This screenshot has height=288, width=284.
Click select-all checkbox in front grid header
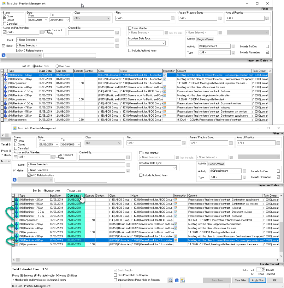pyautogui.click(x=13, y=196)
